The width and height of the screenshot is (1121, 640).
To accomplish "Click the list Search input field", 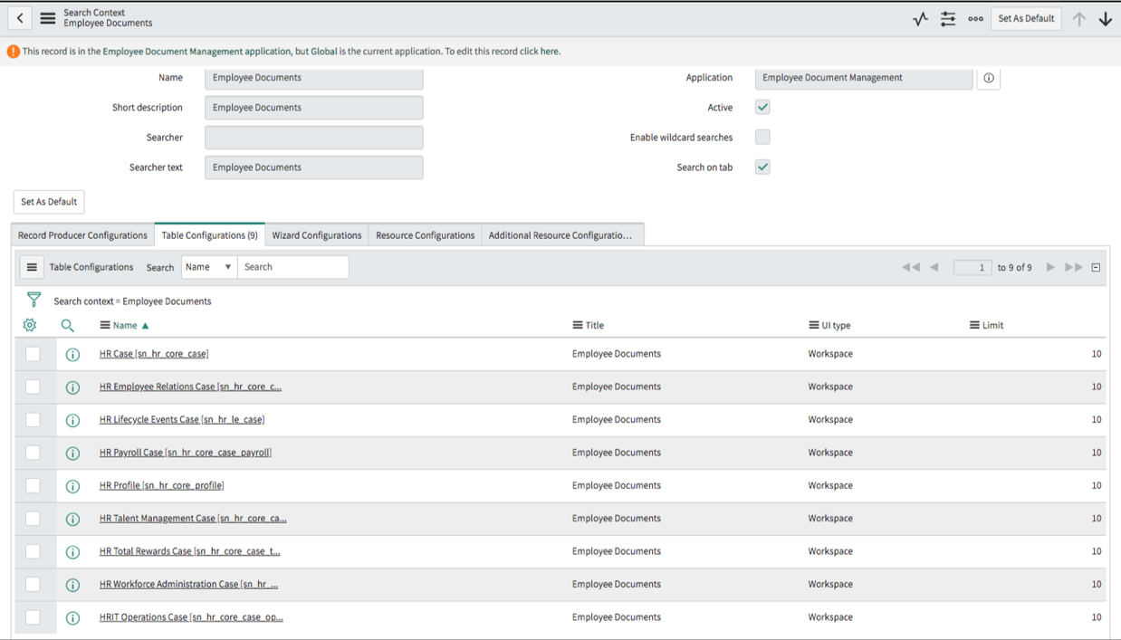I will 293,267.
